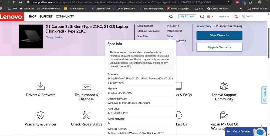This screenshot has width=270, height=136.
Task: Open the Албена Магнолия bookmark
Action: 219,8
